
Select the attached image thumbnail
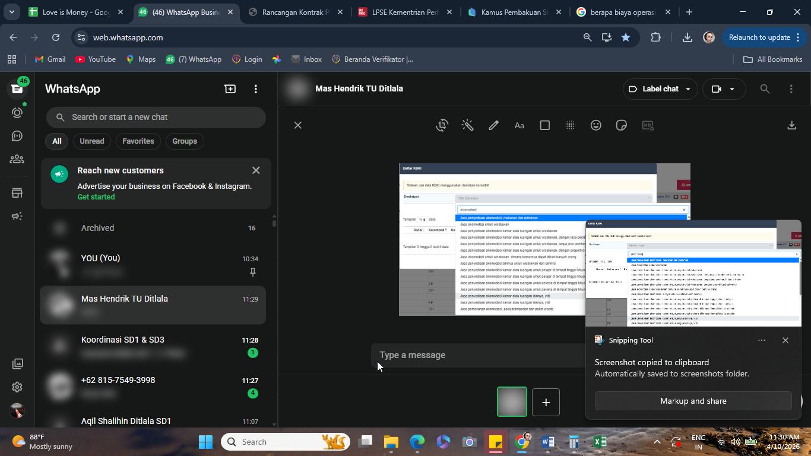click(512, 402)
